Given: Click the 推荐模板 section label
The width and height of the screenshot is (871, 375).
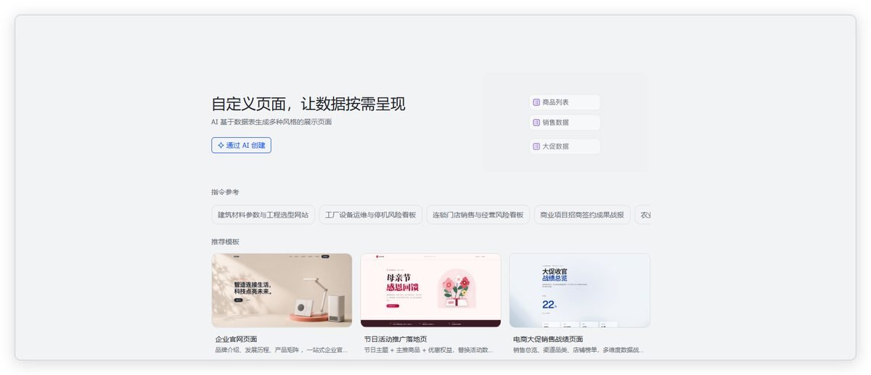Looking at the screenshot, I should pyautogui.click(x=225, y=242).
